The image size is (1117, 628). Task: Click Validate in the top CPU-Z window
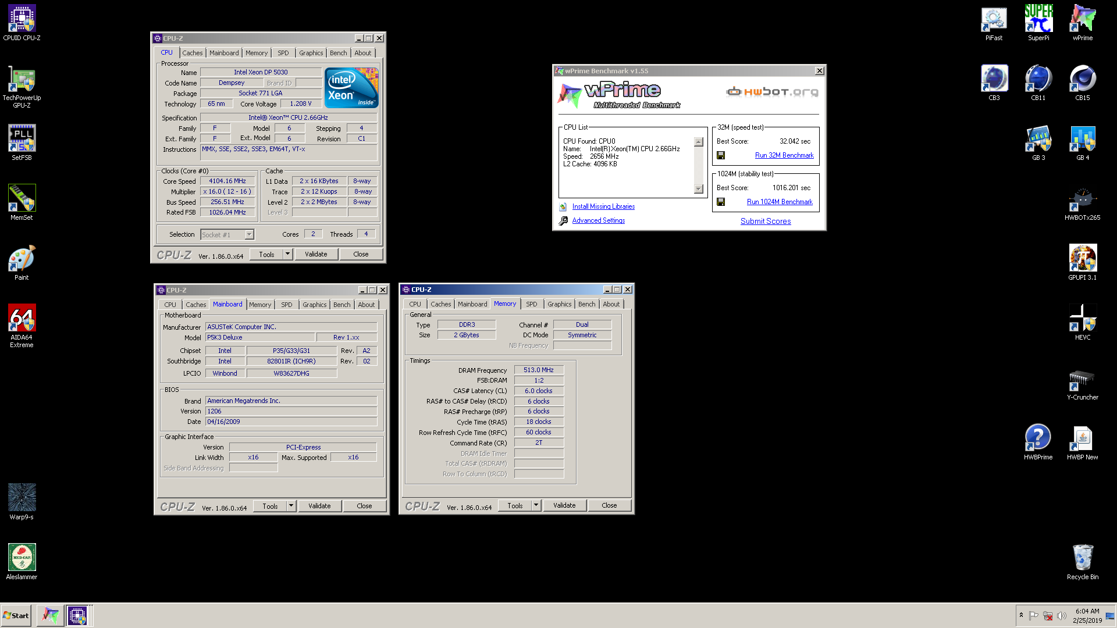coord(316,254)
